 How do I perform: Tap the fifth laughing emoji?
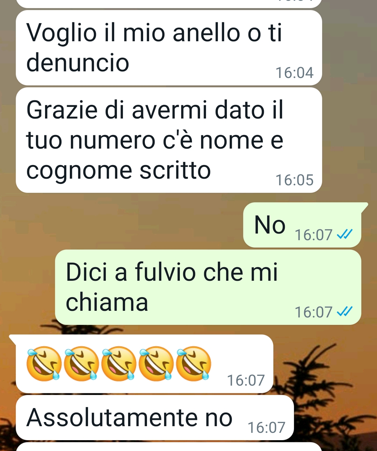[193, 363]
